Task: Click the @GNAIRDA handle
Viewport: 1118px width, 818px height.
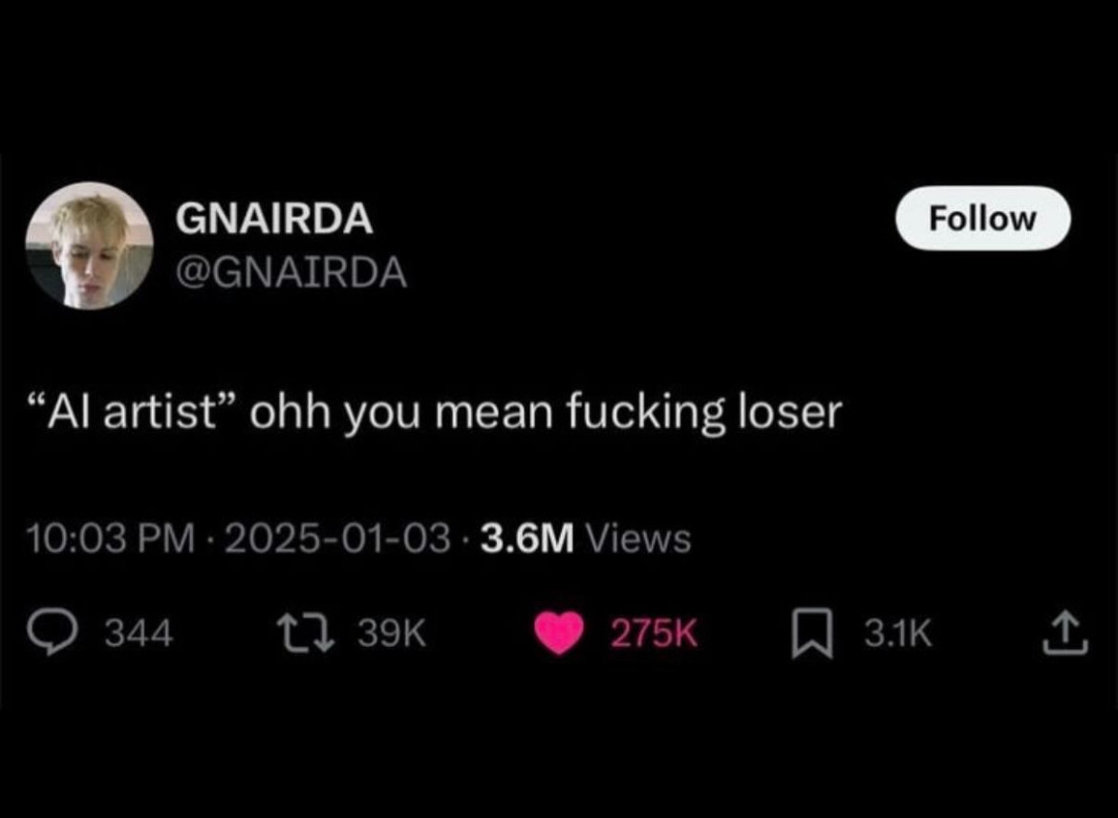Action: [290, 274]
